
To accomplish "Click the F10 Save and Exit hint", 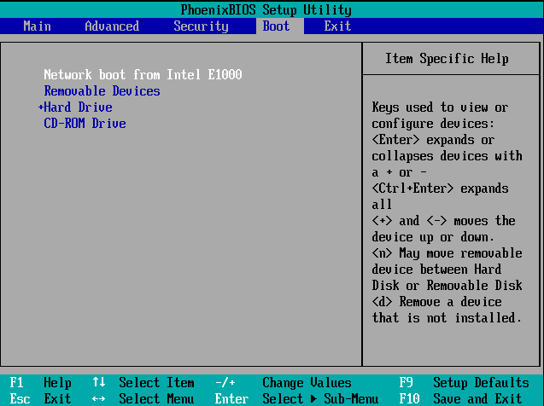I will coord(461,398).
